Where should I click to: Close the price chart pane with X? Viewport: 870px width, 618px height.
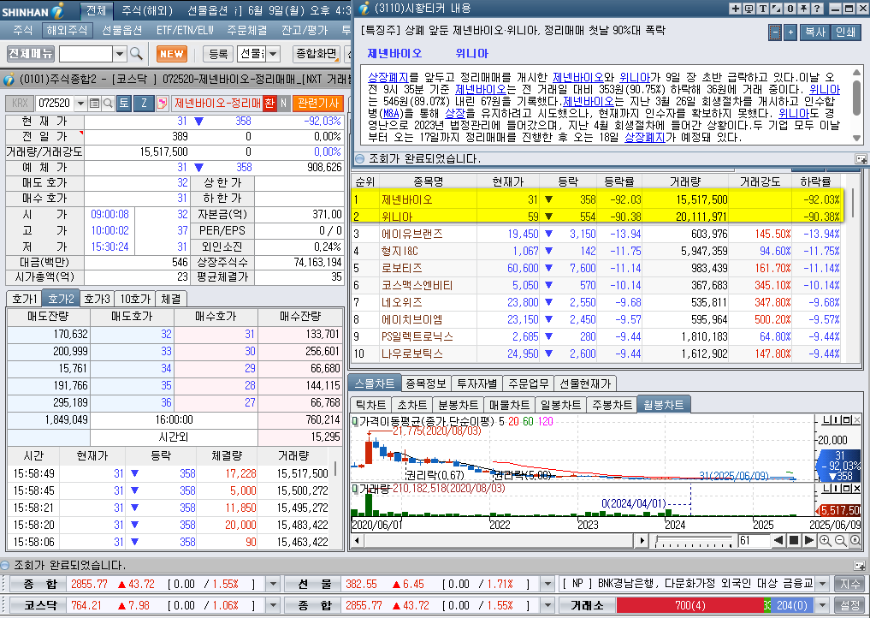point(856,420)
